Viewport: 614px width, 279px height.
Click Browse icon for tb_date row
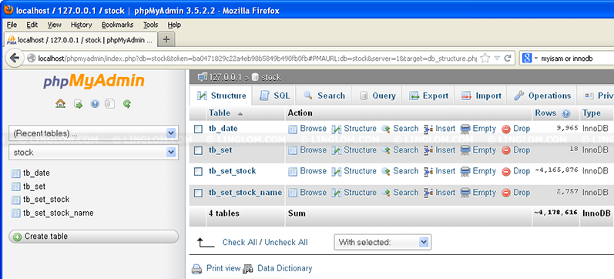293,129
